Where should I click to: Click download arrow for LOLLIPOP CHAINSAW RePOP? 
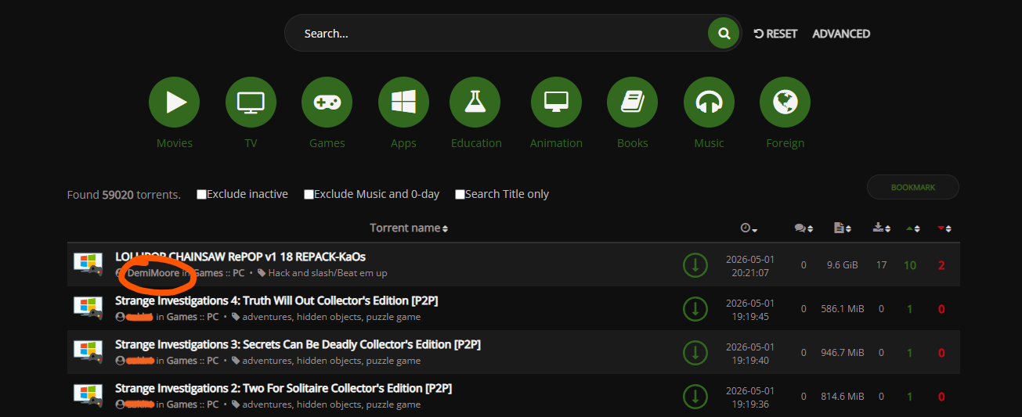(x=695, y=265)
